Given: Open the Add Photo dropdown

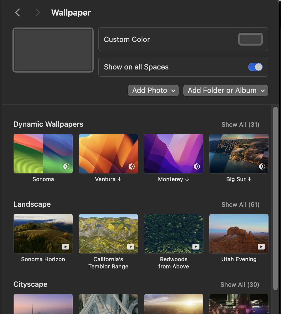Looking at the screenshot, I should [x=153, y=91].
